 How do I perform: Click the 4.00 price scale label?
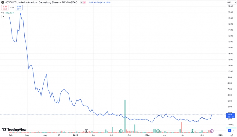[230, 107]
